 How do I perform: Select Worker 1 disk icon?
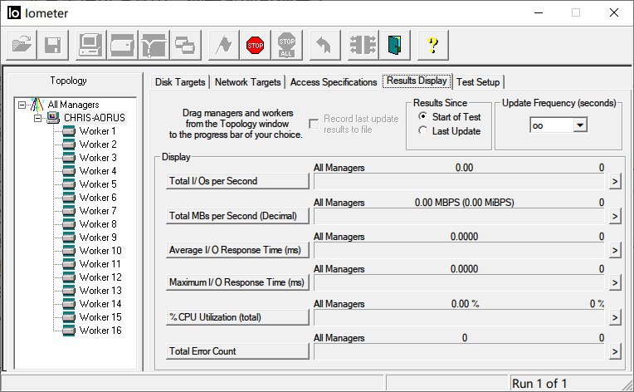click(69, 131)
